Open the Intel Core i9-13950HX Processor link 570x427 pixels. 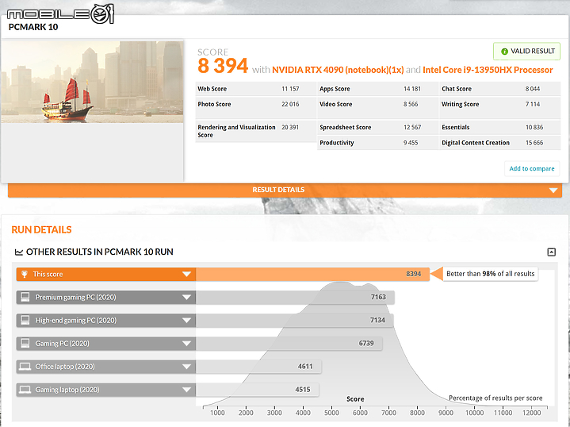pyautogui.click(x=488, y=70)
